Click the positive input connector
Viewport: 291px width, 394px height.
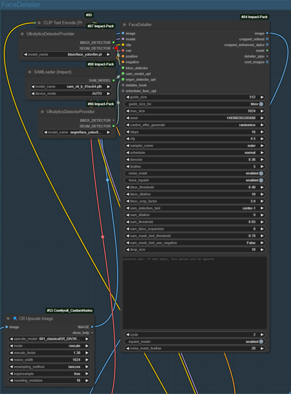pyautogui.click(x=123, y=56)
